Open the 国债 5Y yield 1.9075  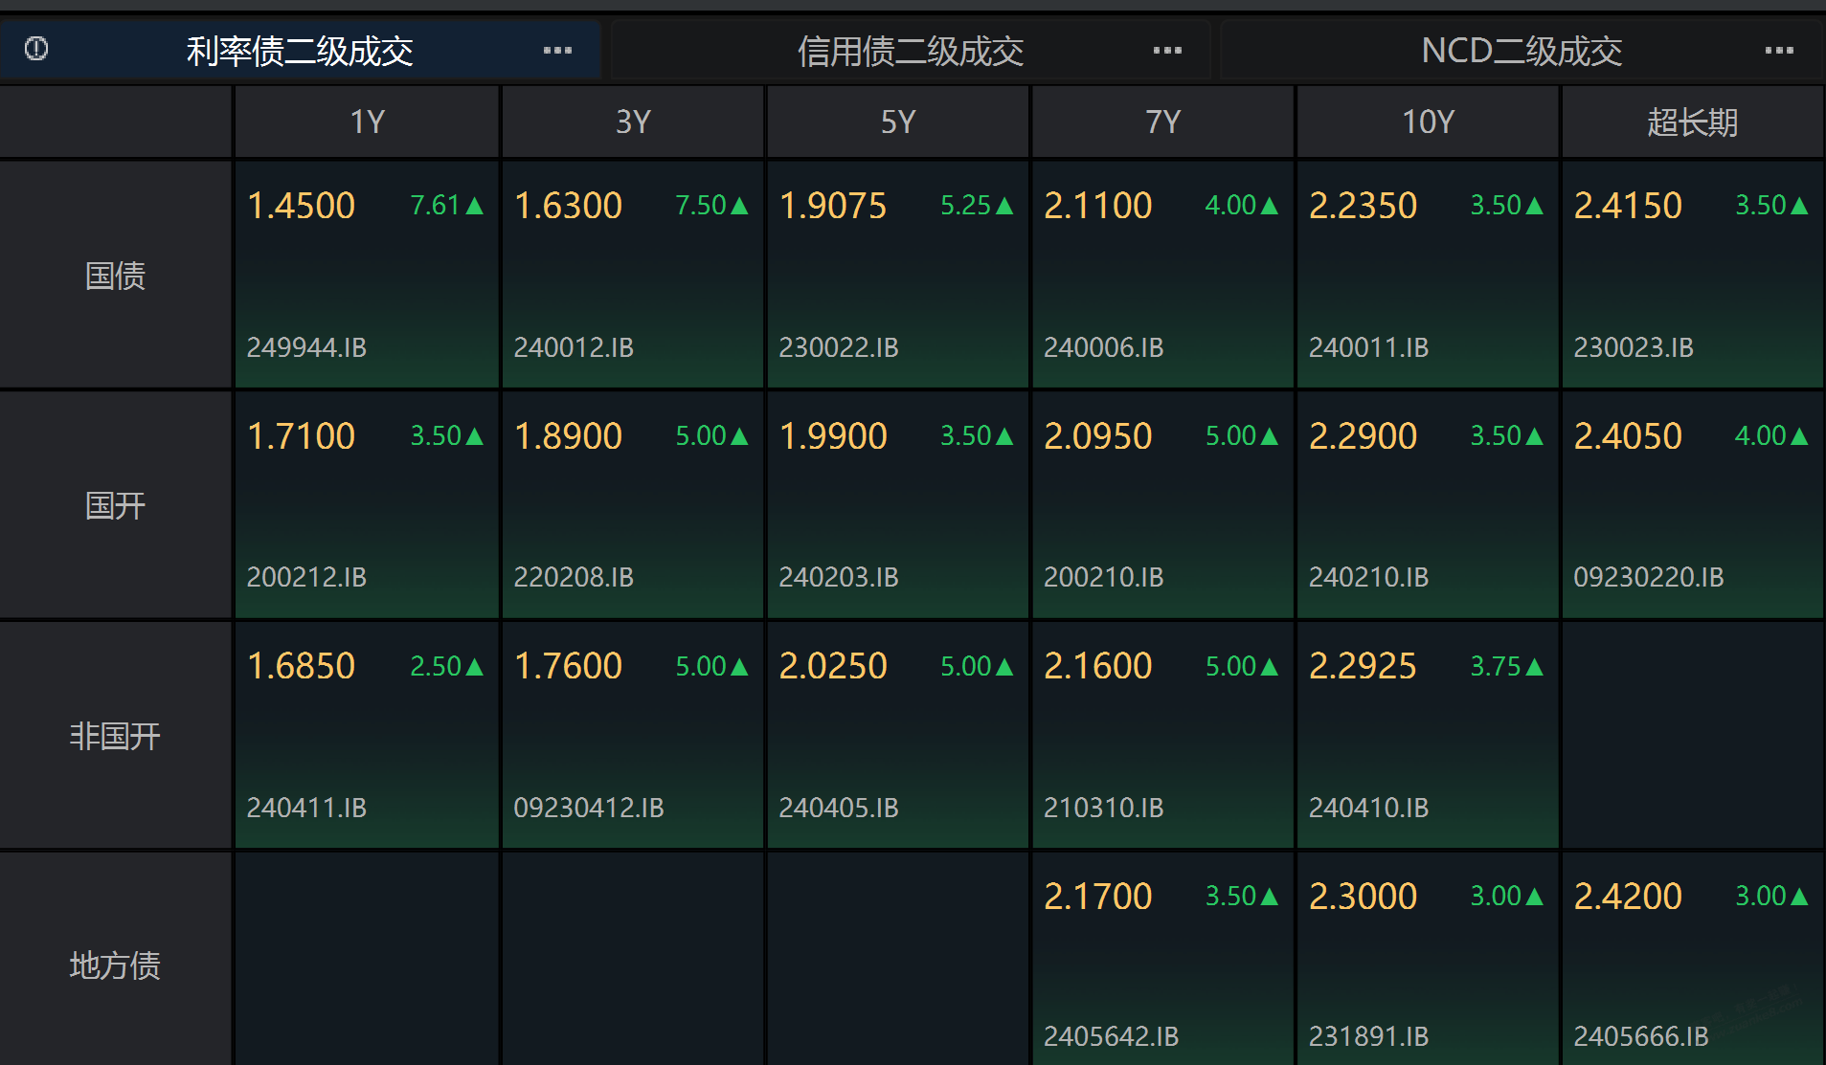pos(833,206)
